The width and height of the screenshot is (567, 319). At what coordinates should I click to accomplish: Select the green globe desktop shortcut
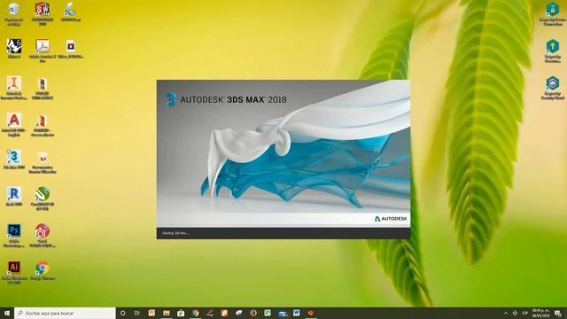(x=43, y=198)
